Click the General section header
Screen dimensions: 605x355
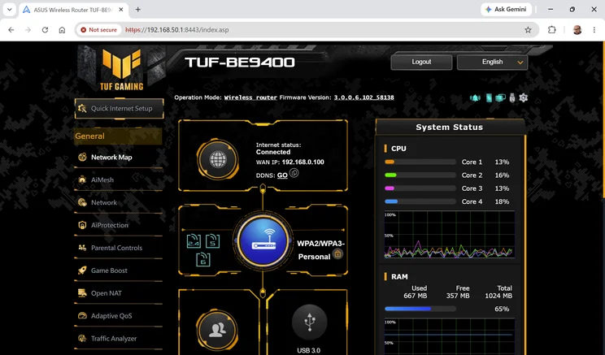coord(118,136)
